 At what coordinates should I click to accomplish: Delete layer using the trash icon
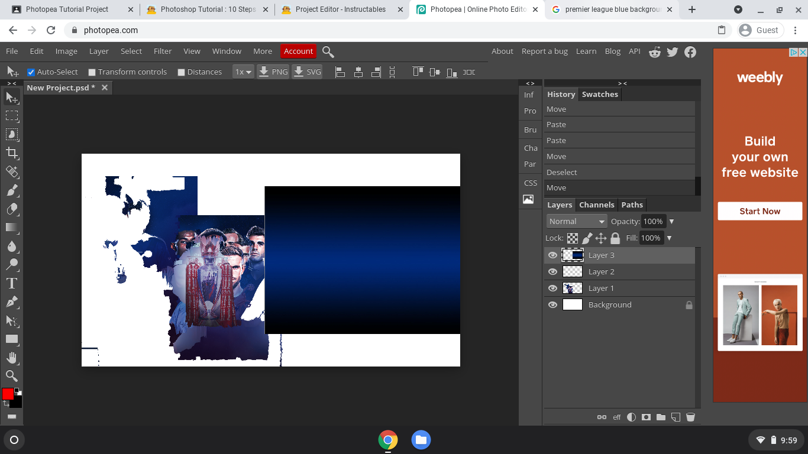point(690,417)
